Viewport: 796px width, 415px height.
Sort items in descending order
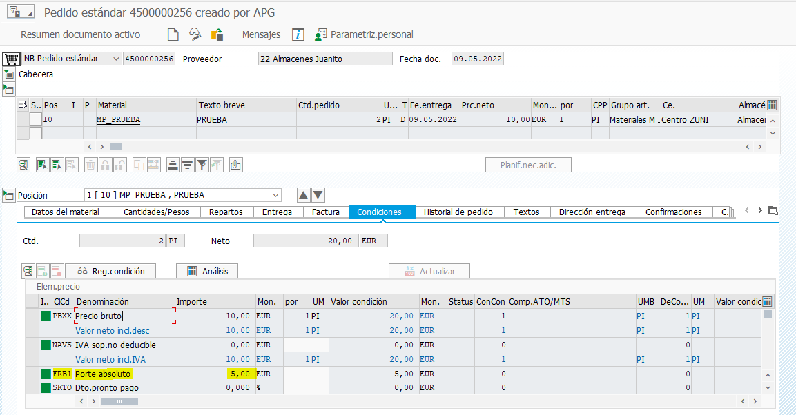coord(187,165)
